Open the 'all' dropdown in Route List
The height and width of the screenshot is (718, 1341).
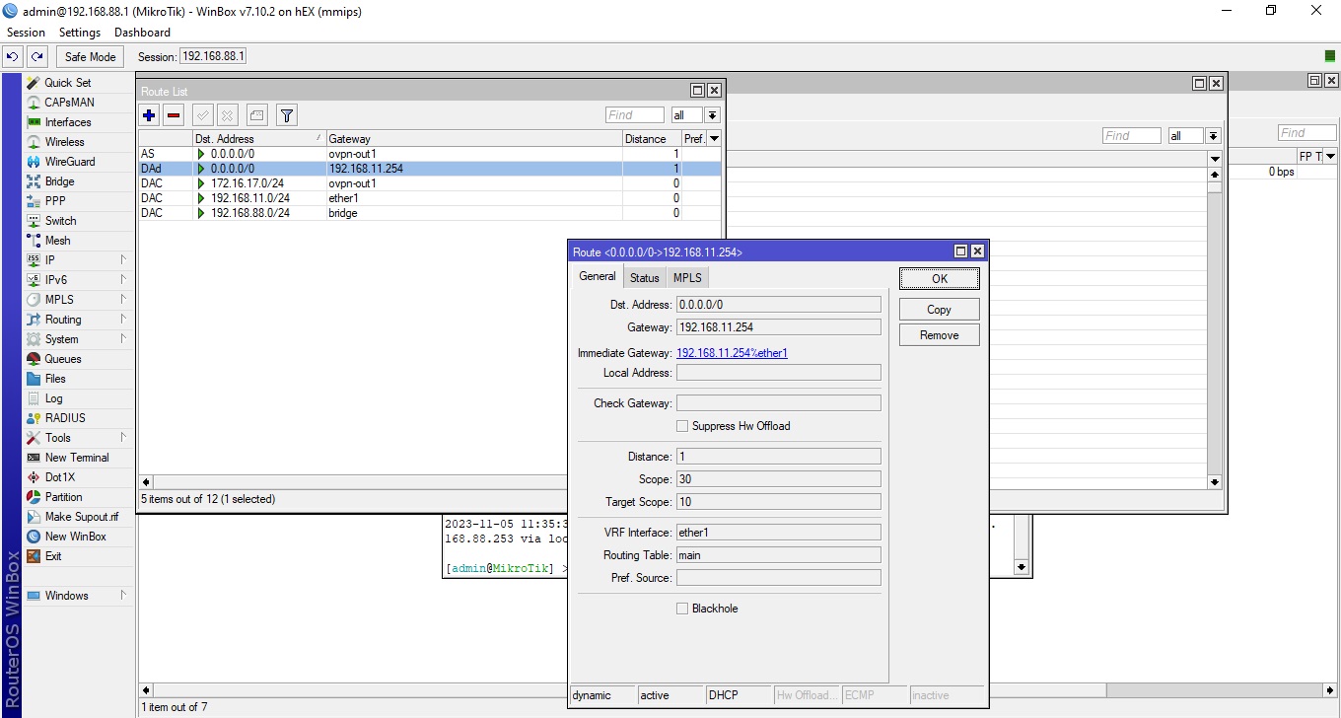(712, 115)
